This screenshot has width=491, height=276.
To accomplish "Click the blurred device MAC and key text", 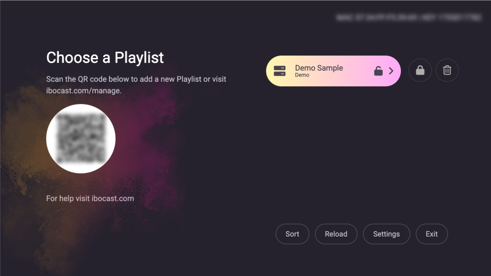I will (x=409, y=18).
